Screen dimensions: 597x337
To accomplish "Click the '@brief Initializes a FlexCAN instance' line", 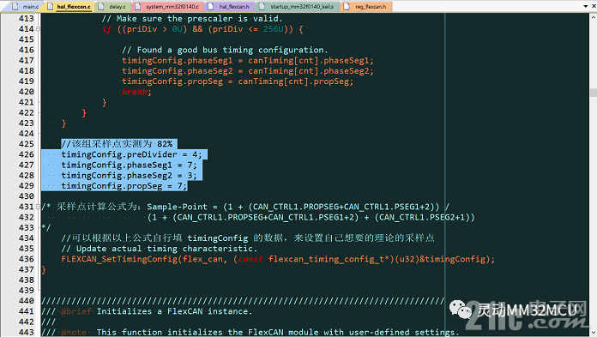I will [147, 311].
